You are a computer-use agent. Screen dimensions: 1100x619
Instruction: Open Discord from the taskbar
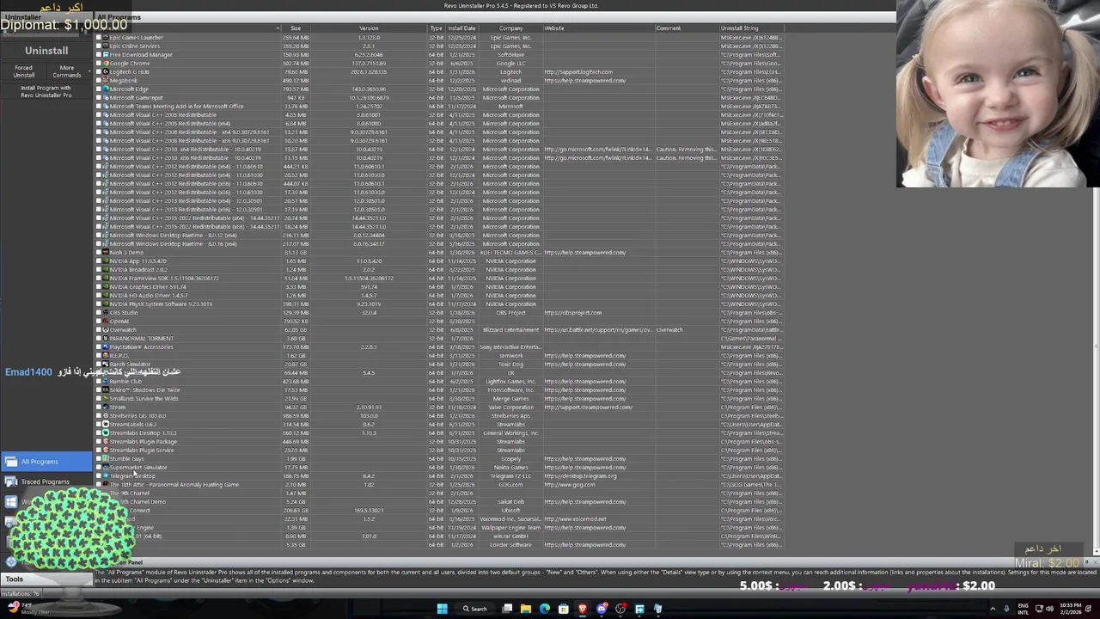[602, 609]
